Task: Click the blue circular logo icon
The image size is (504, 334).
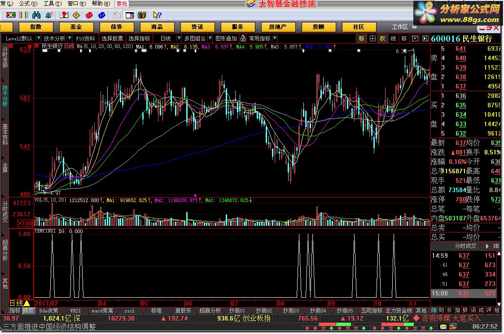Action: [x=101, y=15]
